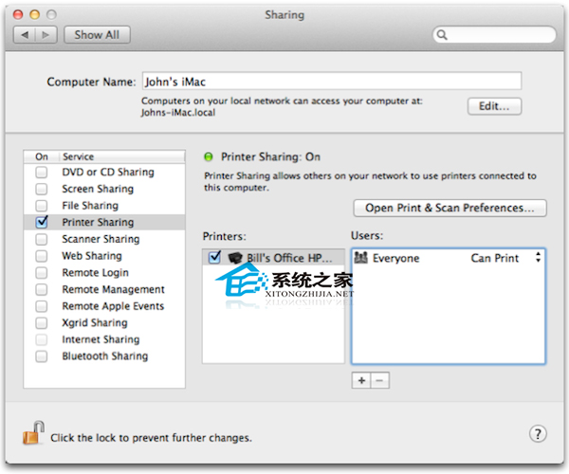Select the Internet Sharing service row
This screenshot has width=569, height=474.
104,339
